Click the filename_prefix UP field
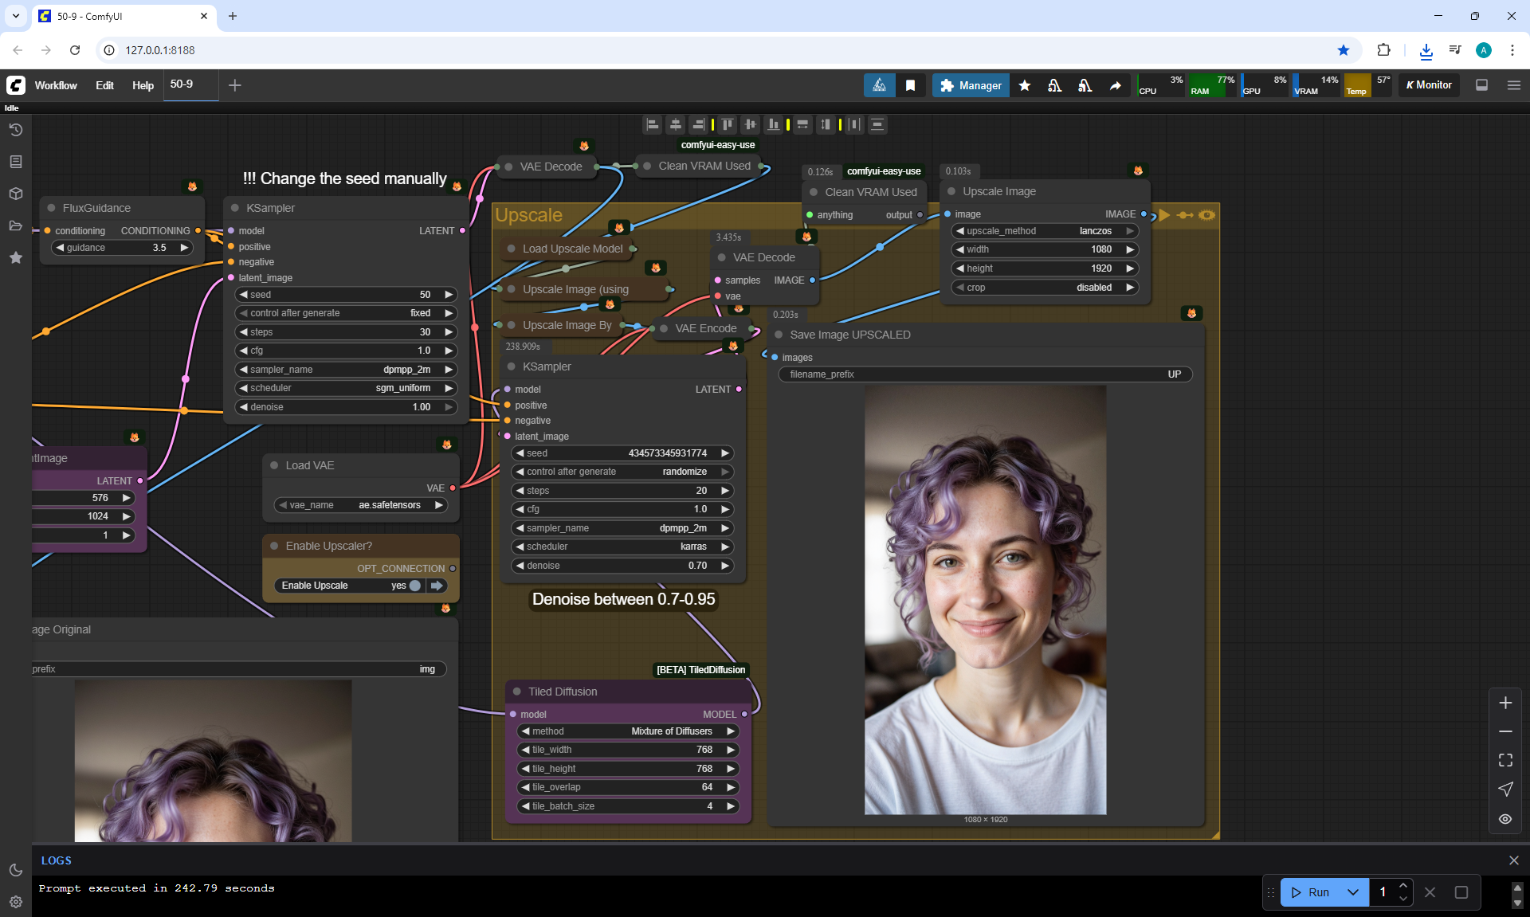The image size is (1530, 917). [985, 374]
